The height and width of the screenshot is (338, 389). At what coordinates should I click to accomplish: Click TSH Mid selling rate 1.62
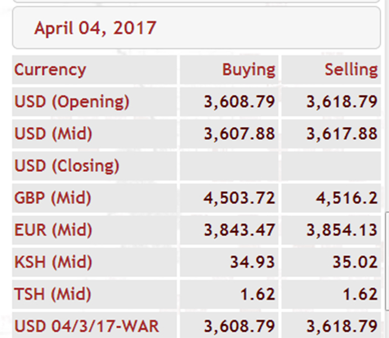[360, 294]
